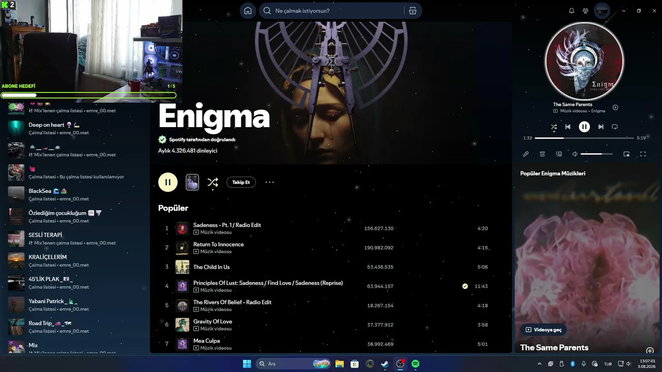Open the Browse icon in search bar
This screenshot has width=662, height=372.
point(412,11)
